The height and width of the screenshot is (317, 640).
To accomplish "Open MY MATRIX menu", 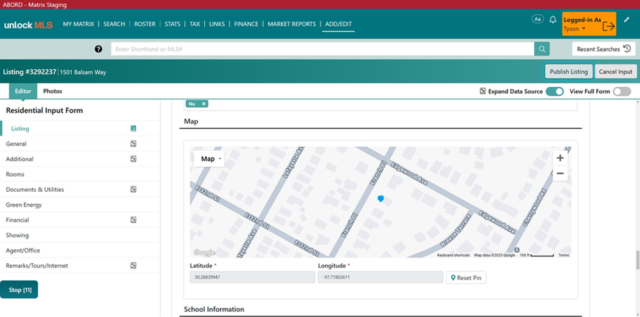I will [78, 24].
